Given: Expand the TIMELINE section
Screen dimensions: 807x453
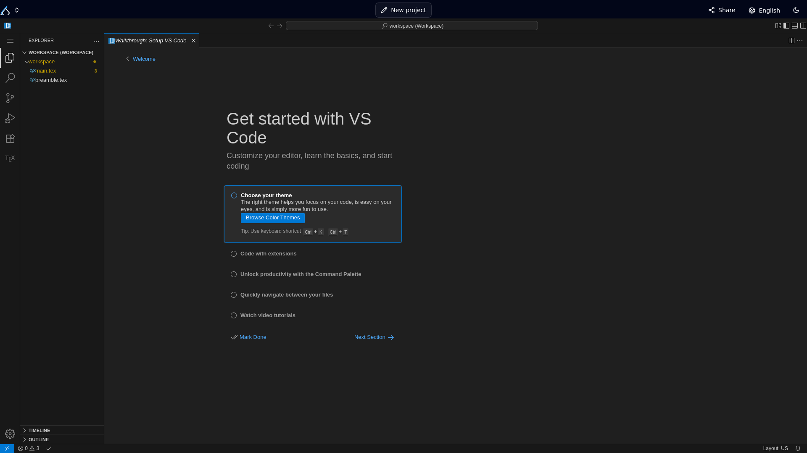Looking at the screenshot, I should pyautogui.click(x=62, y=430).
